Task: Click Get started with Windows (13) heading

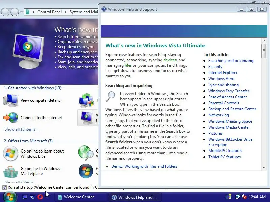Action: (32, 88)
